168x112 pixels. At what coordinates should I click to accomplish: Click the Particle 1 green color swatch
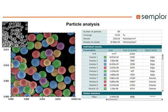(x=105, y=57)
